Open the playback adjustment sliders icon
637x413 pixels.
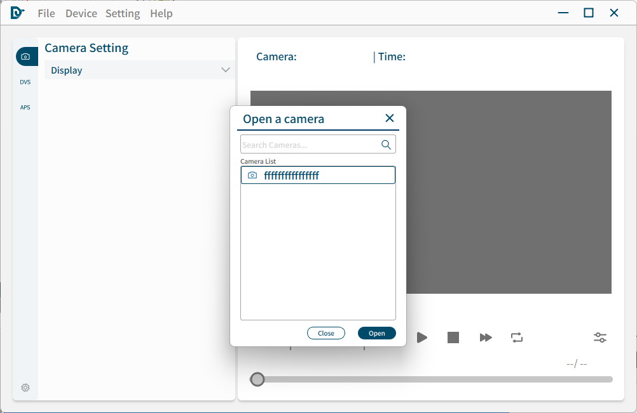click(600, 338)
